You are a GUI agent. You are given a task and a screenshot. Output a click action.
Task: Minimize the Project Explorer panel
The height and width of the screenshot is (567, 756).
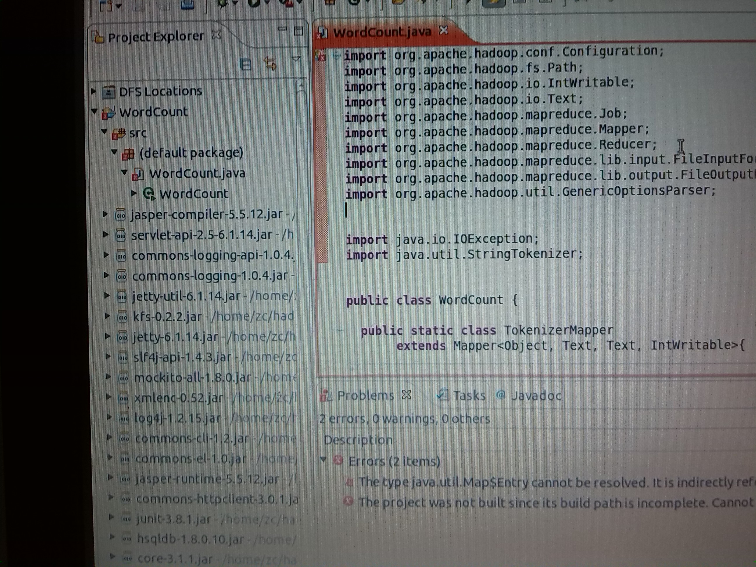click(282, 29)
